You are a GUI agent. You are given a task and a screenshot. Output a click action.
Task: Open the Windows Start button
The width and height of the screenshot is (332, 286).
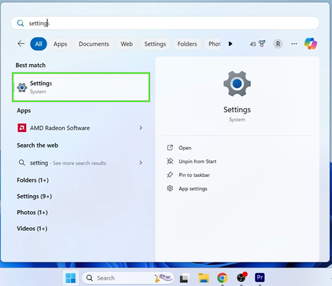pos(70,278)
